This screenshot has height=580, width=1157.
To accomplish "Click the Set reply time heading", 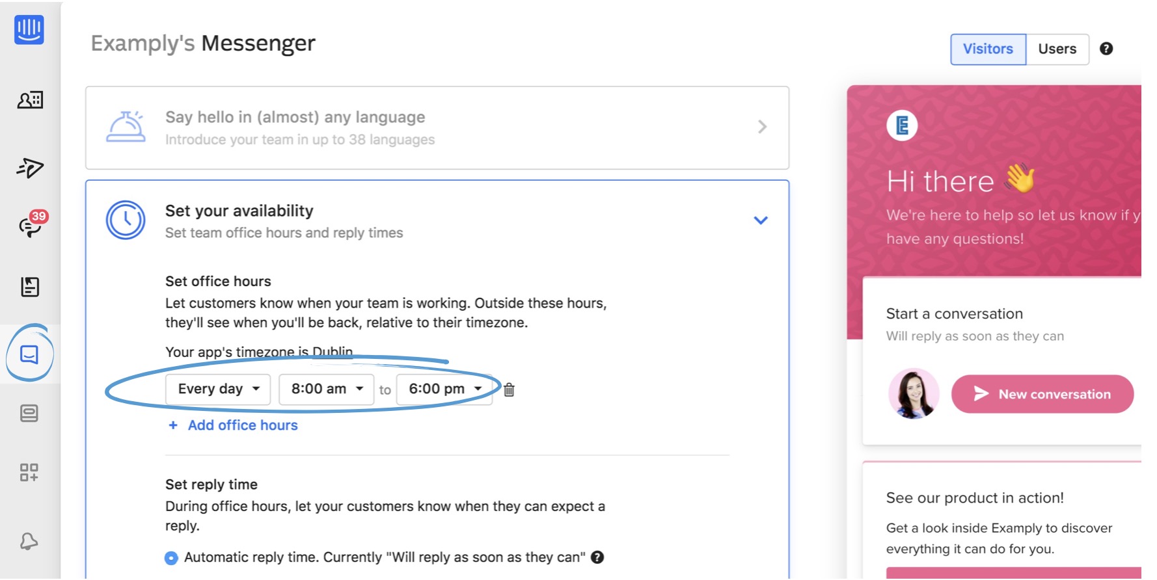I will click(211, 484).
